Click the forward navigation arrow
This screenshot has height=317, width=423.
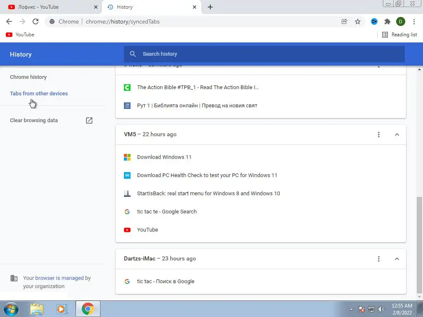point(22,21)
